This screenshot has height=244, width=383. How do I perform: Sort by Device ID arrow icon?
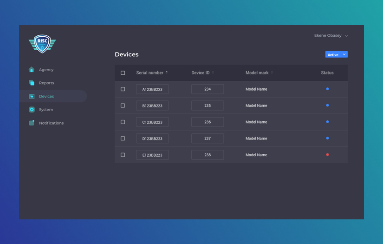pos(213,73)
